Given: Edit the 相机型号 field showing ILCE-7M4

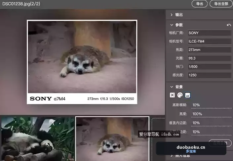Looking at the screenshot, I should point(210,41).
